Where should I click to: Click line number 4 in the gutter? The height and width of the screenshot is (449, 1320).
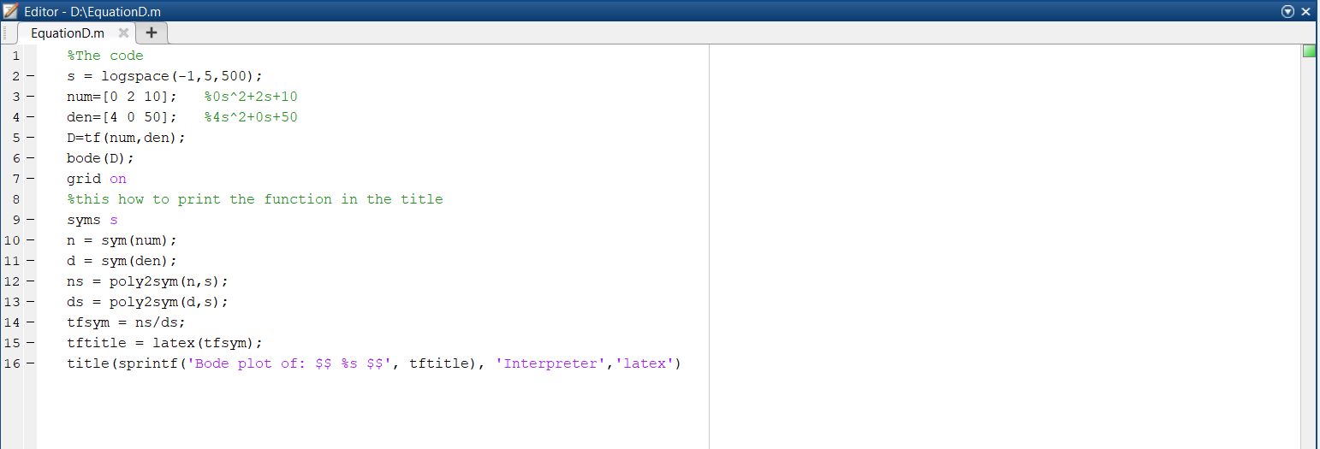[x=16, y=117]
